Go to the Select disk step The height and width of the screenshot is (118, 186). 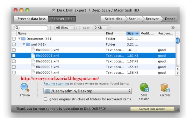[x=113, y=19]
